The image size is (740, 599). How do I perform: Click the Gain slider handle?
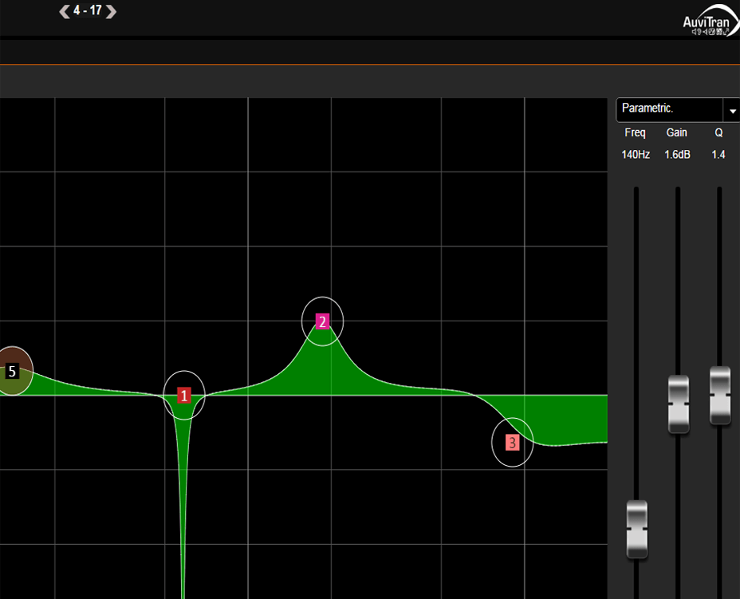point(678,404)
